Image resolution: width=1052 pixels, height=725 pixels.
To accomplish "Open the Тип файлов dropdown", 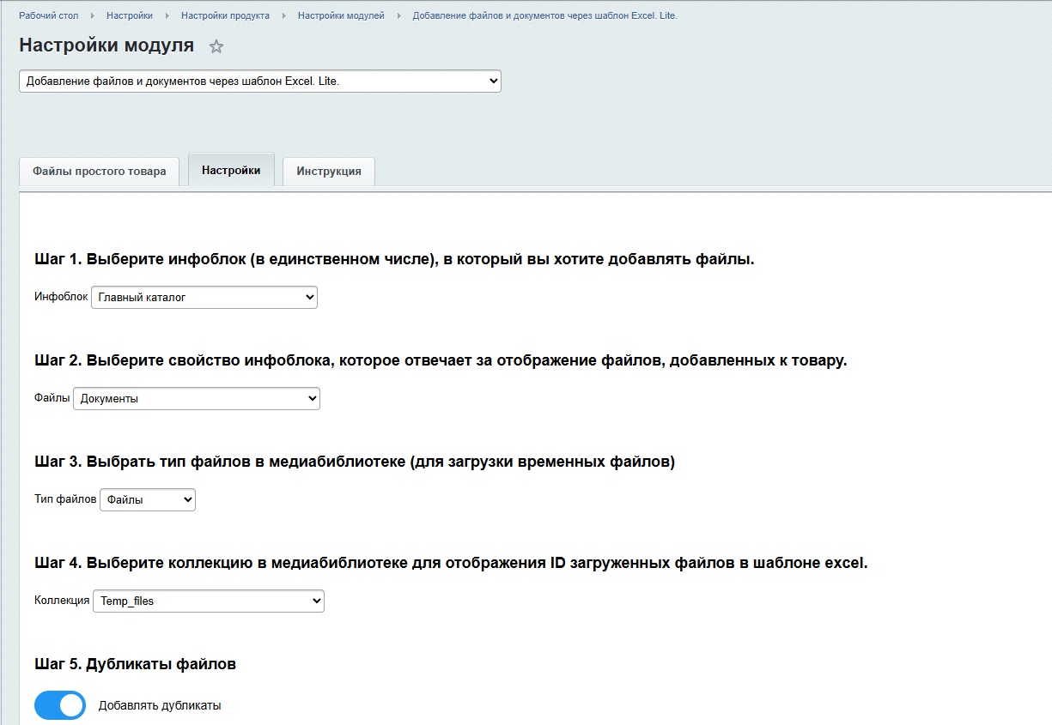I will 148,499.
